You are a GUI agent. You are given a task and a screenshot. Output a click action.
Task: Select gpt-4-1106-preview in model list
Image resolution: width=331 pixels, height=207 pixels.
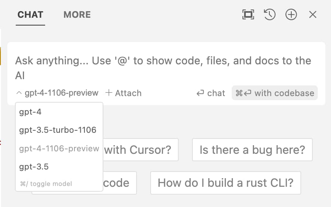(59, 148)
